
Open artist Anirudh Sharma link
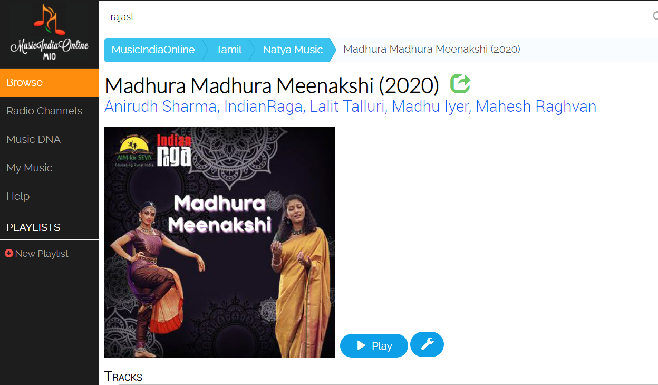coord(161,107)
